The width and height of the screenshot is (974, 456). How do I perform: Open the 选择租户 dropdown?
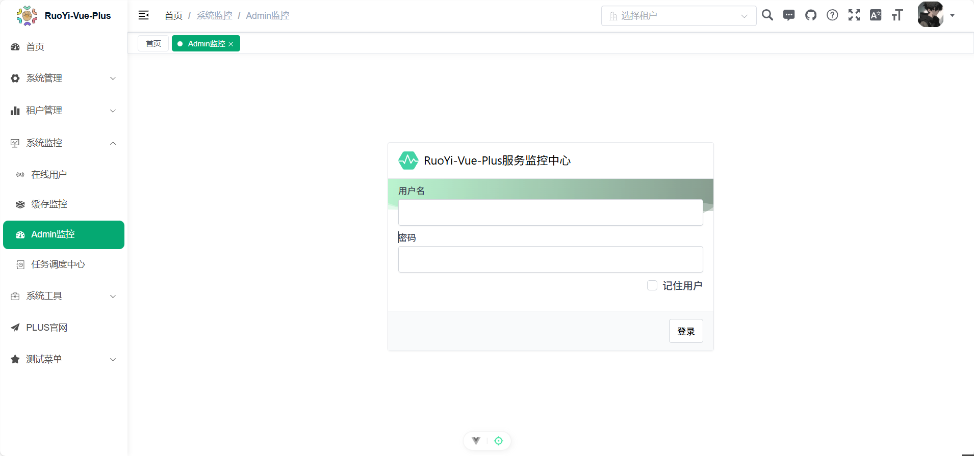(x=678, y=16)
